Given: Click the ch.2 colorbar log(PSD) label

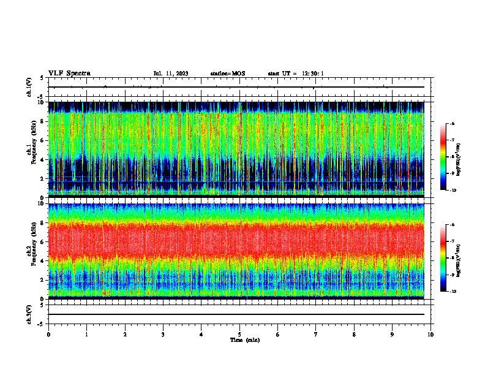Looking at the screenshot, I should tap(458, 261).
